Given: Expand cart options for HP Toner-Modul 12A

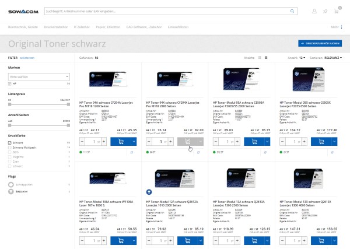Looking at the screenshot, I should (x=201, y=240).
